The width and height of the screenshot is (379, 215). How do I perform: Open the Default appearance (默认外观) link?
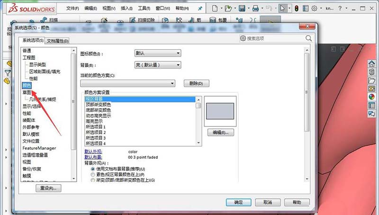(93, 152)
